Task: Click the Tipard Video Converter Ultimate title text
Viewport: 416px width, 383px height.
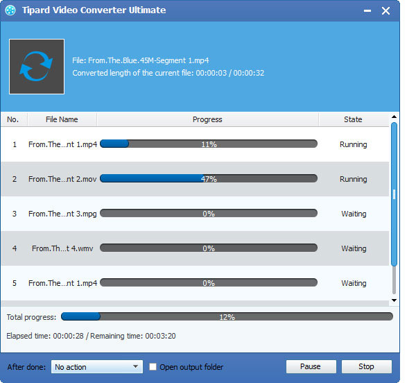Action: point(94,10)
